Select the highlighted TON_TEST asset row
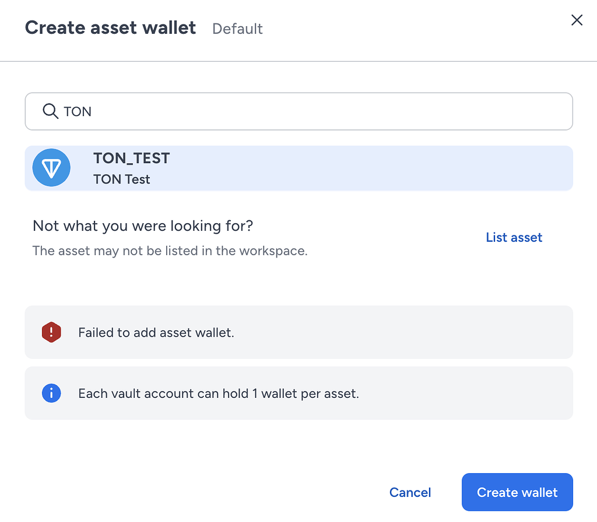Screen dimensions: 597x522 click(x=298, y=167)
